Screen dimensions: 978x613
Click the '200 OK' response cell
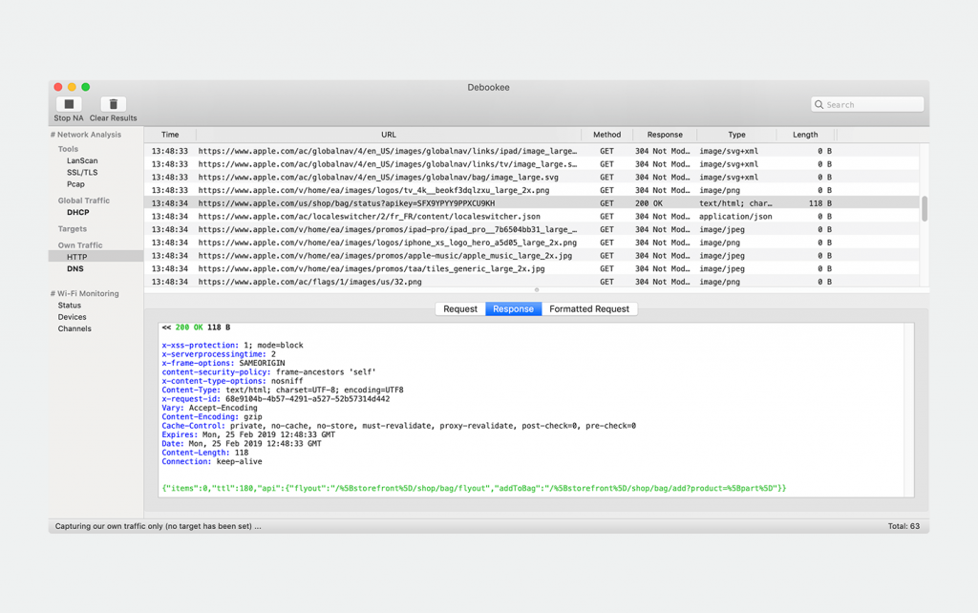pyautogui.click(x=648, y=203)
